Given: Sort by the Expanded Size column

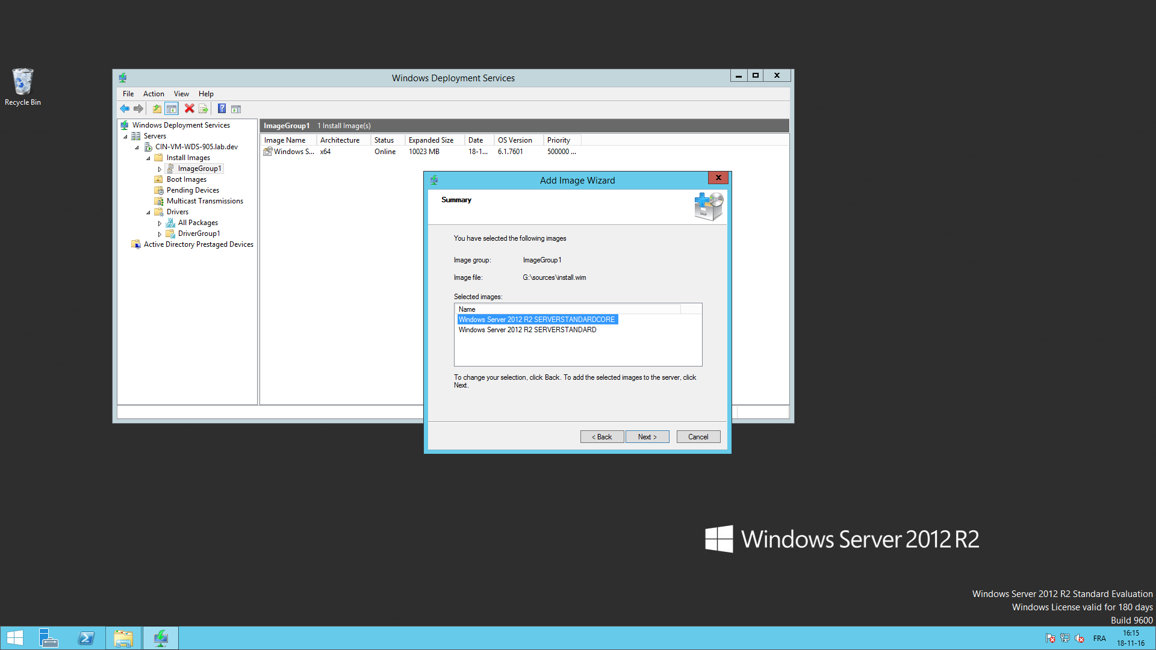Looking at the screenshot, I should tap(435, 140).
